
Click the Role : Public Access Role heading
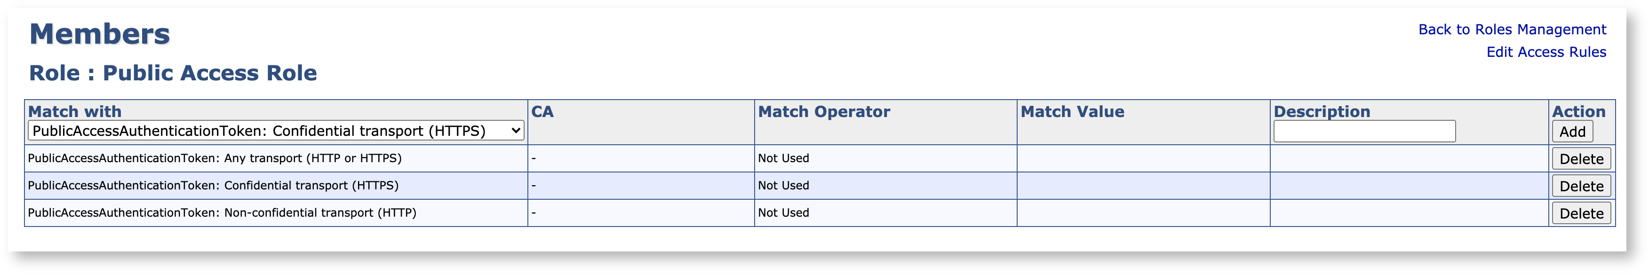click(173, 73)
